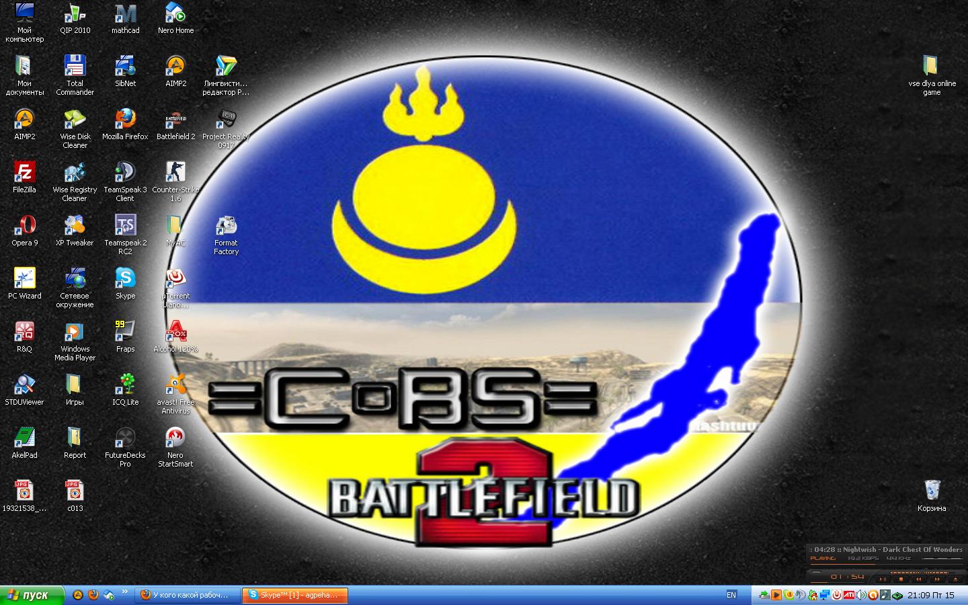Launch Skype from the desktop icon
Image resolution: width=968 pixels, height=605 pixels.
coord(125,284)
